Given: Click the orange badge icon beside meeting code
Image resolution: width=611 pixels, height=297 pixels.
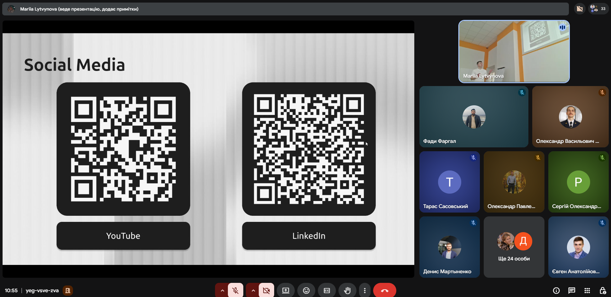Looking at the screenshot, I should coord(68,291).
